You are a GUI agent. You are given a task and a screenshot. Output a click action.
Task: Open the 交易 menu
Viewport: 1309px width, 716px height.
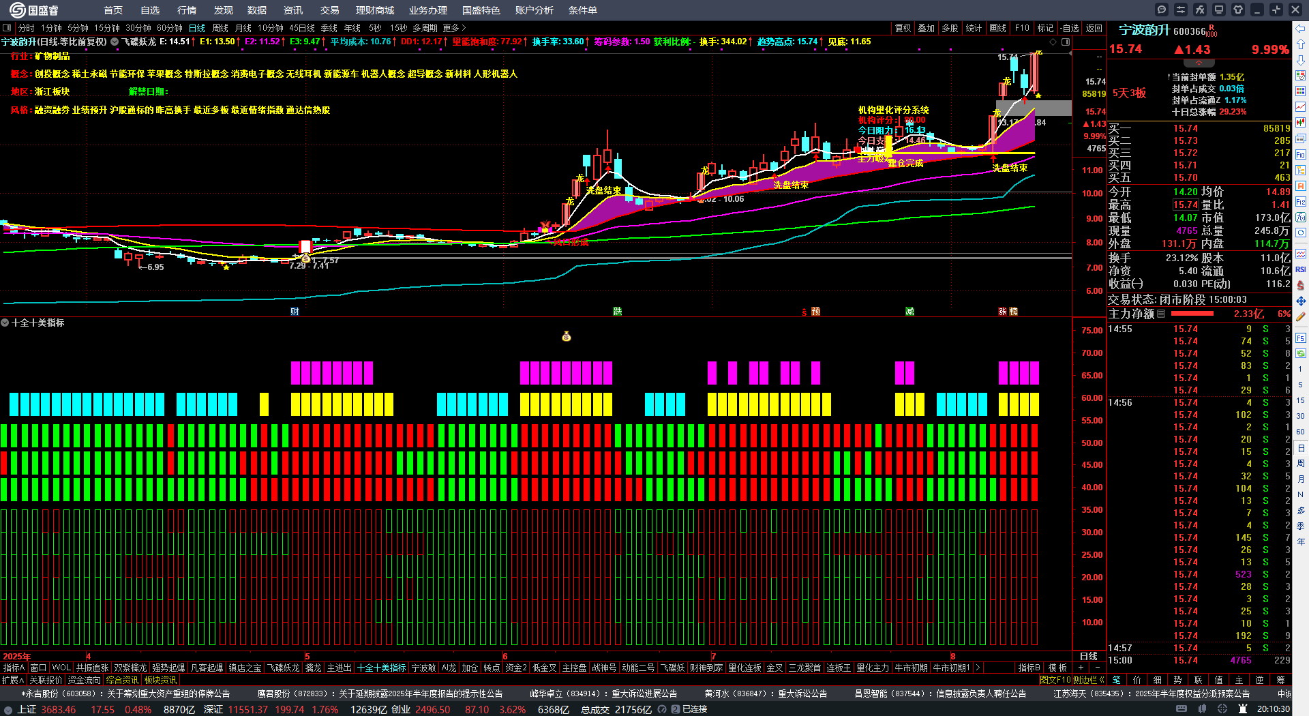pyautogui.click(x=330, y=10)
